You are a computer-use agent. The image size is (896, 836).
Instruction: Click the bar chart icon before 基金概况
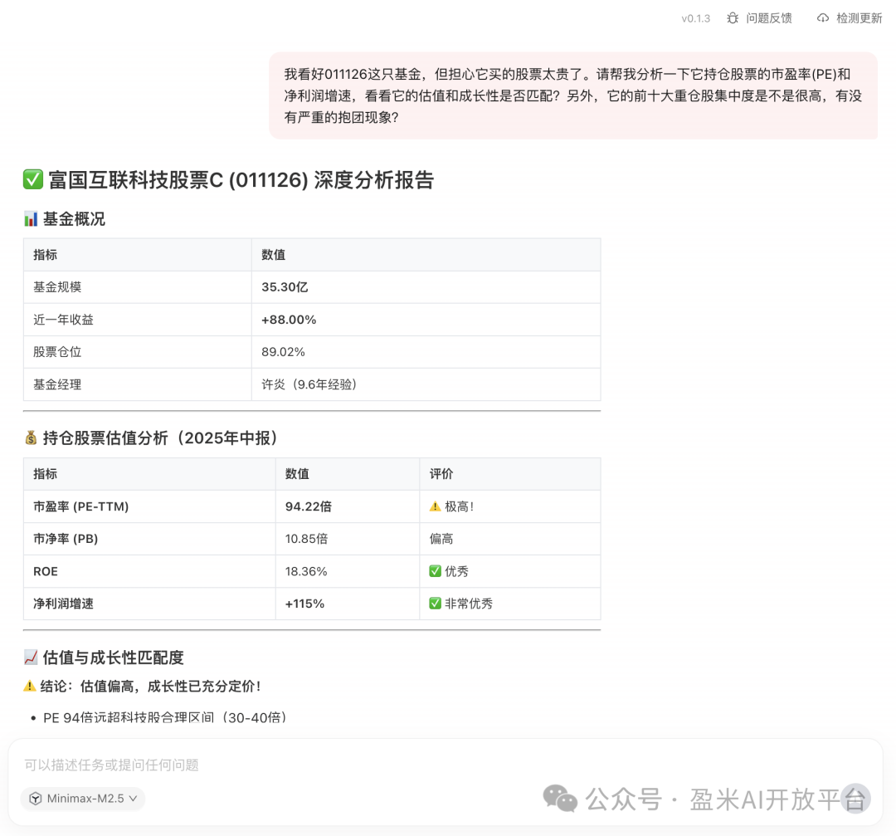pos(31,218)
